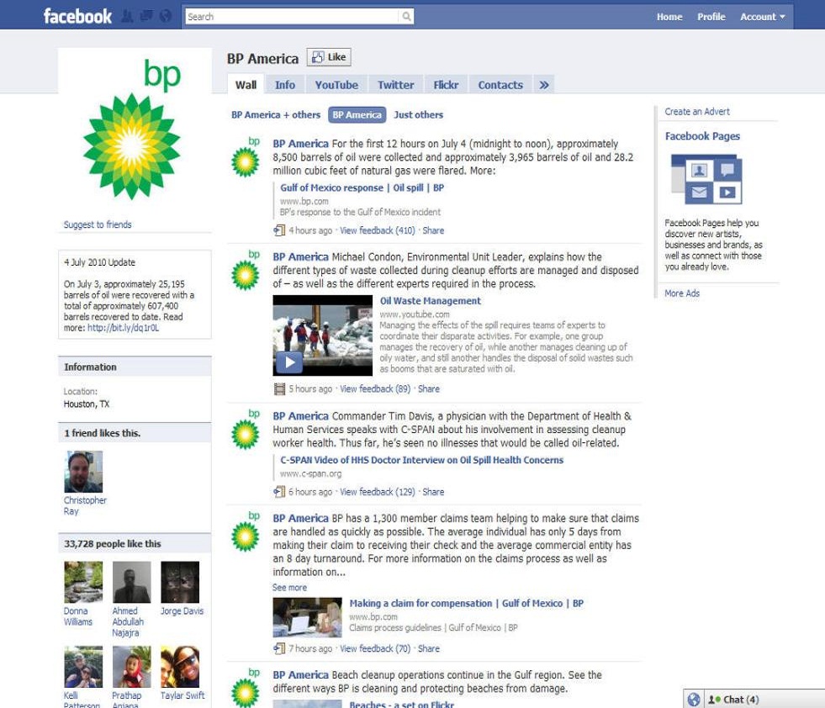Click the search magnifier button

(x=406, y=16)
